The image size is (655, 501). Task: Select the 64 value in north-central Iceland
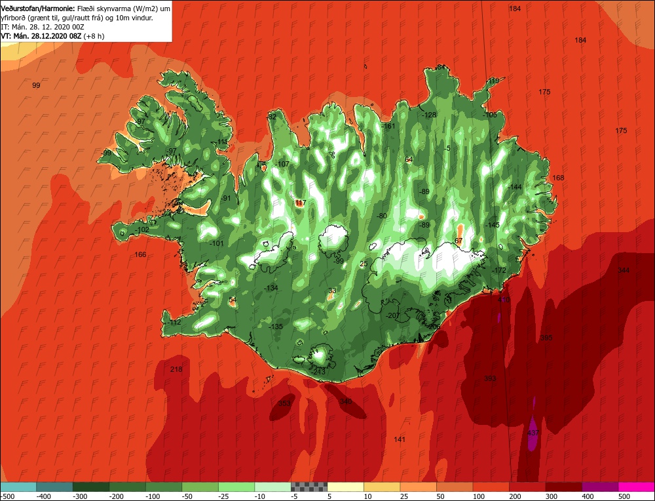point(409,160)
